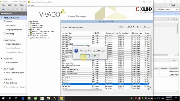The width and height of the screenshot is (180, 101).
Task: Click Open Project toolbar icon in Vivado
Action: coord(3,9)
